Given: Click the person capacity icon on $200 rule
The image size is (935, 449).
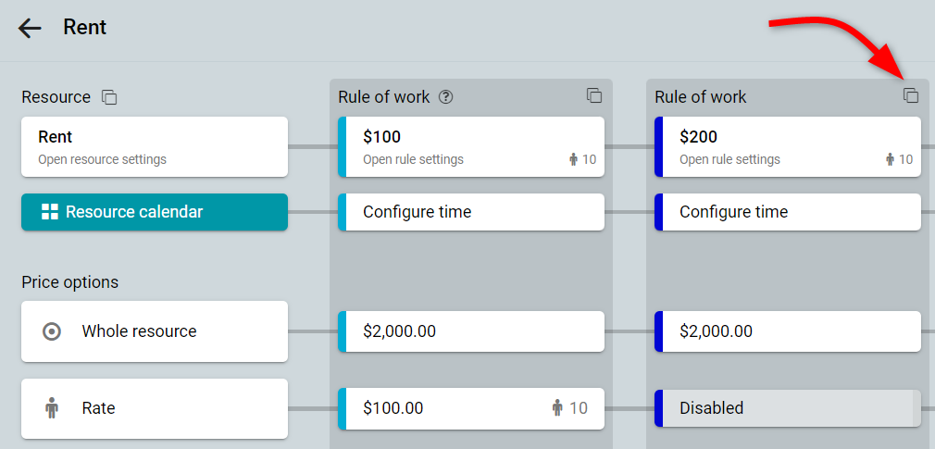Looking at the screenshot, I should pos(891,159).
